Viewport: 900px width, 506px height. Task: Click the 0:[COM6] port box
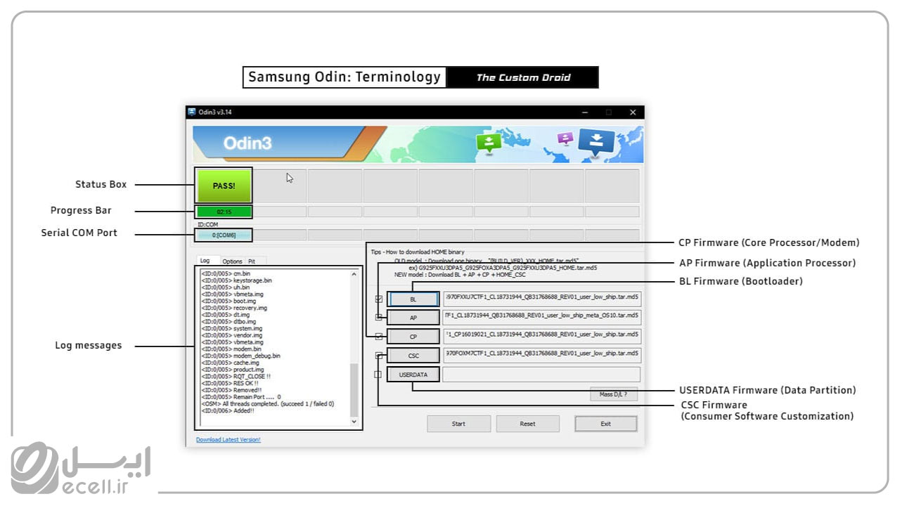(x=224, y=235)
